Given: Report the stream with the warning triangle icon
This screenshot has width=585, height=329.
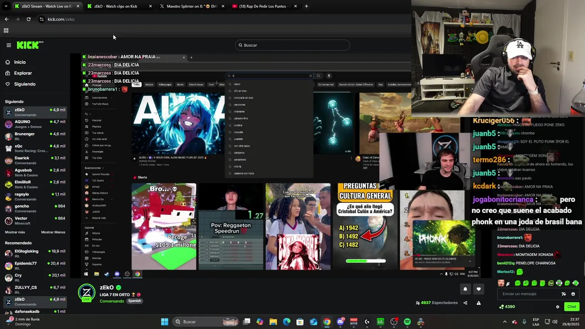Looking at the screenshot, I should coord(479,302).
